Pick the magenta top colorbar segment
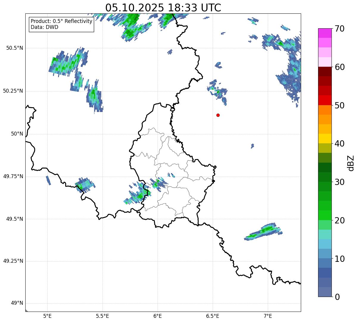 pos(325,33)
